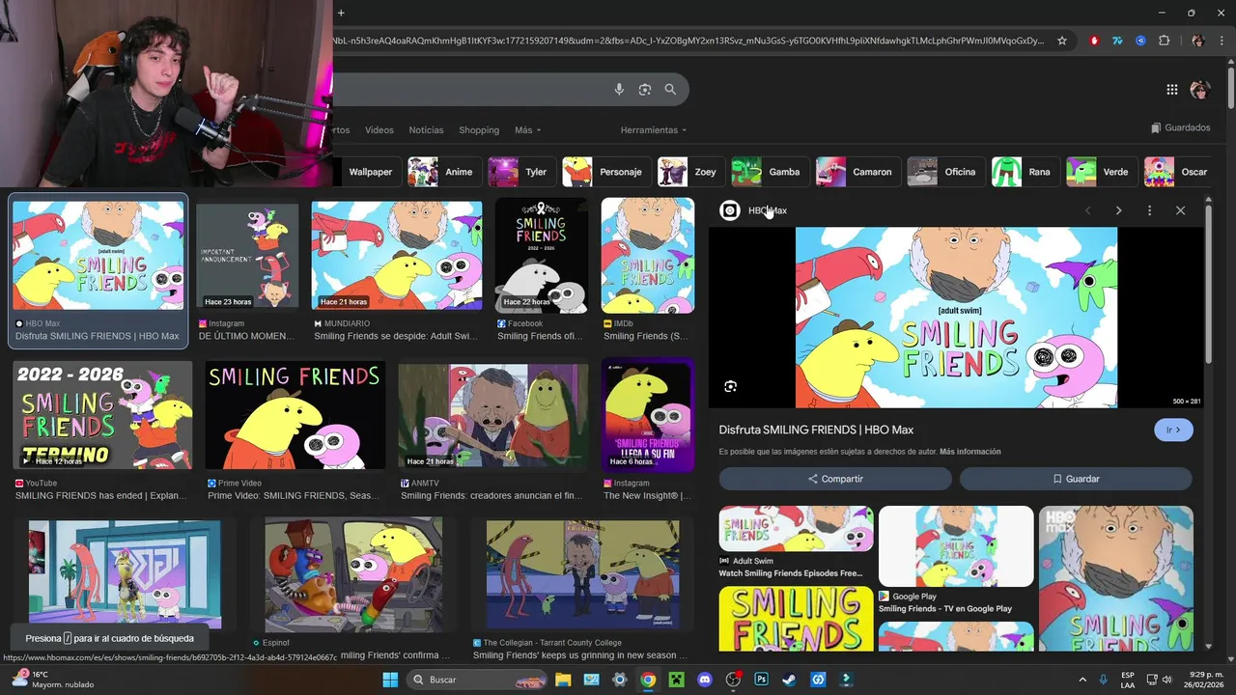This screenshot has height=695, width=1236.
Task: Open Steam from the taskbar
Action: tap(789, 680)
